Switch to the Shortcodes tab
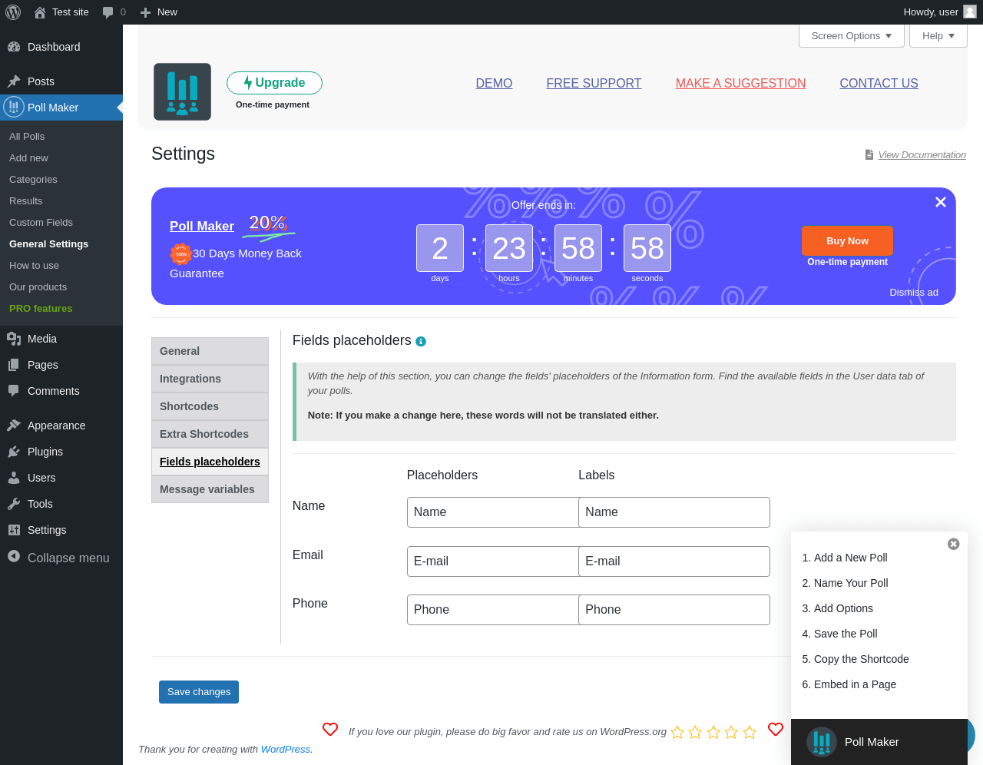 pyautogui.click(x=210, y=406)
